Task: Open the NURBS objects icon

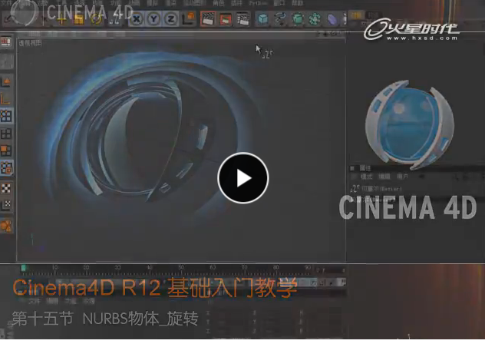Action: point(298,19)
